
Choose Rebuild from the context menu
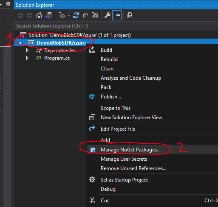pos(109,59)
